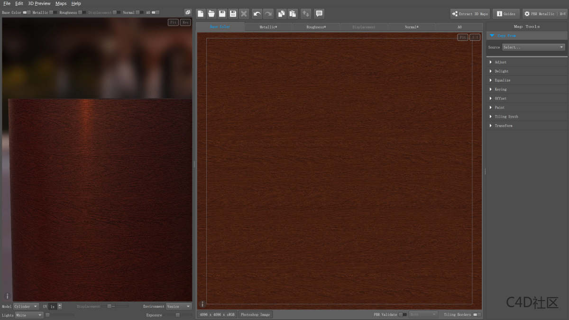This screenshot has width=569, height=320.
Task: Click the info icon in the 3D preview
Action: click(7, 296)
